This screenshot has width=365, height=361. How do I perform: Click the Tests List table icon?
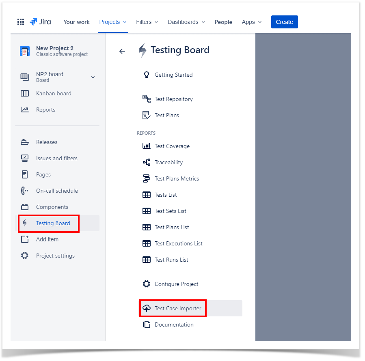coord(147,195)
